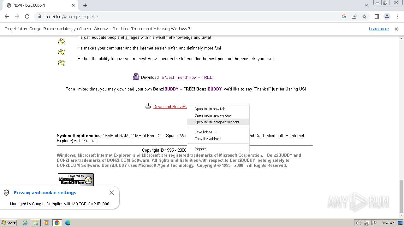
Task: Click the volume speaker tray icon
Action: click(359, 223)
